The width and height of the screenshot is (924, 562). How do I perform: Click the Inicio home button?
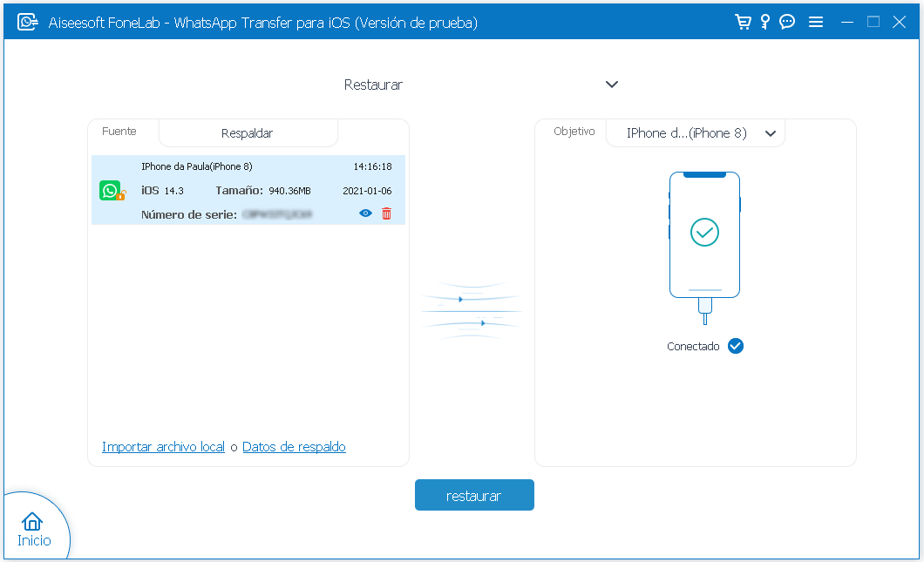click(x=34, y=529)
